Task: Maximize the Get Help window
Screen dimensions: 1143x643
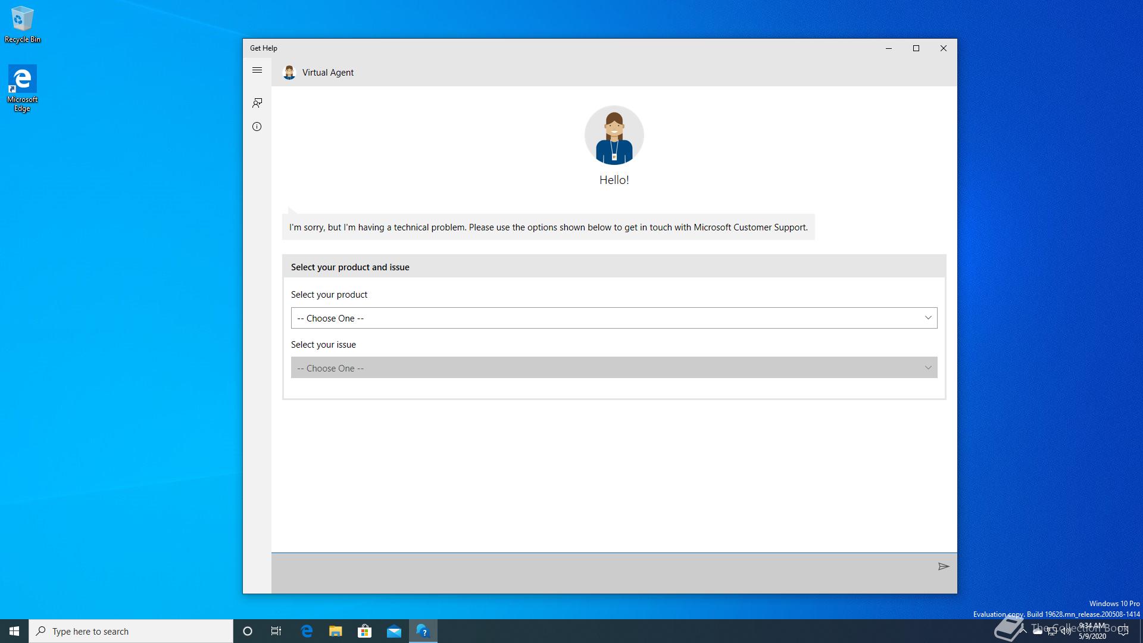Action: 916,48
